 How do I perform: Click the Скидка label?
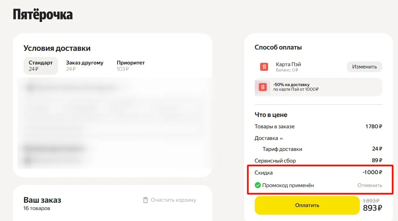pyautogui.click(x=263, y=173)
